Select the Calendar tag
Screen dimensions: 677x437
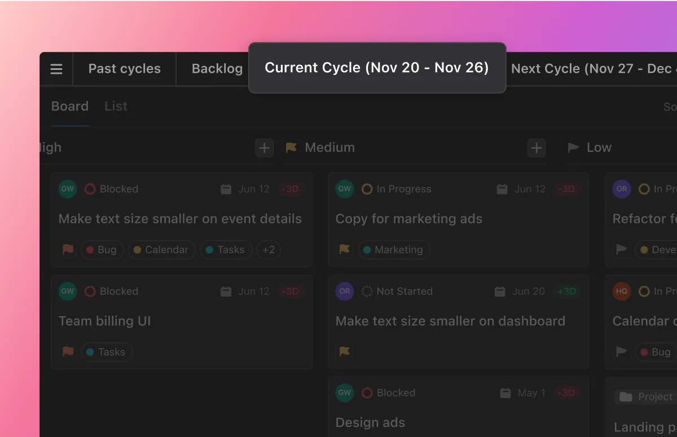162,249
